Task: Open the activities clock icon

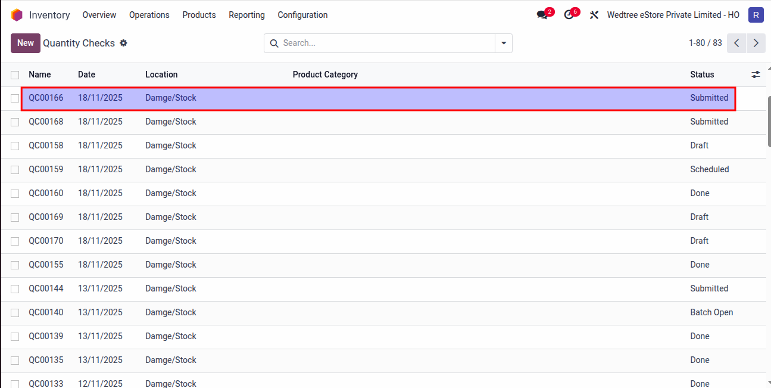Action: click(x=570, y=15)
